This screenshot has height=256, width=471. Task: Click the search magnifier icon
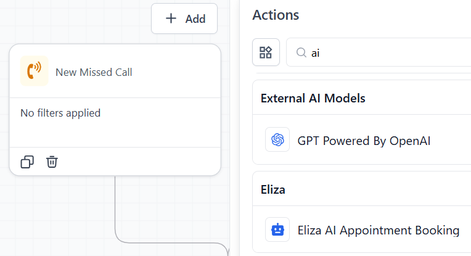(301, 53)
